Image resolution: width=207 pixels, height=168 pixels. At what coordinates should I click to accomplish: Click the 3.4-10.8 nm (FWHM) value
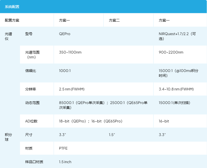click(176, 89)
